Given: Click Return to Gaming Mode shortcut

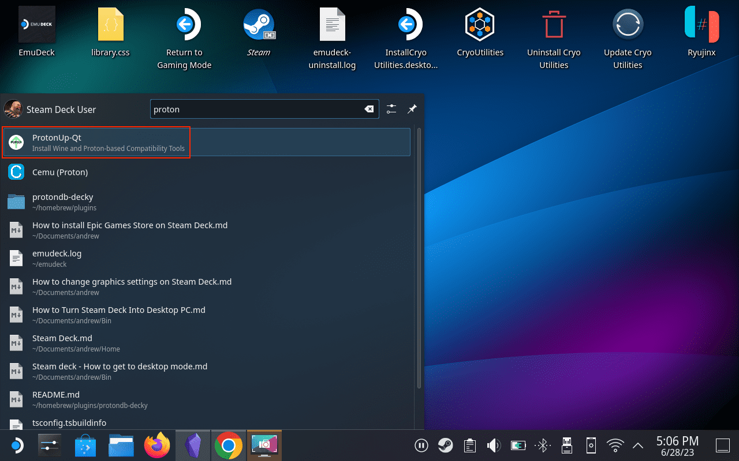Looking at the screenshot, I should point(184,39).
